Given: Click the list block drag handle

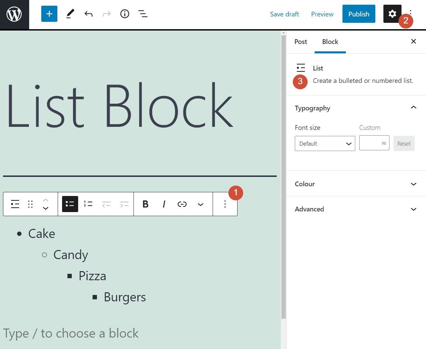Looking at the screenshot, I should (30, 204).
